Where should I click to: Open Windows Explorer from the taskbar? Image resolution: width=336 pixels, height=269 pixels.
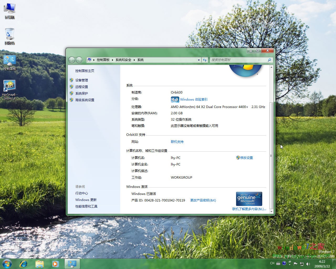pos(39,263)
